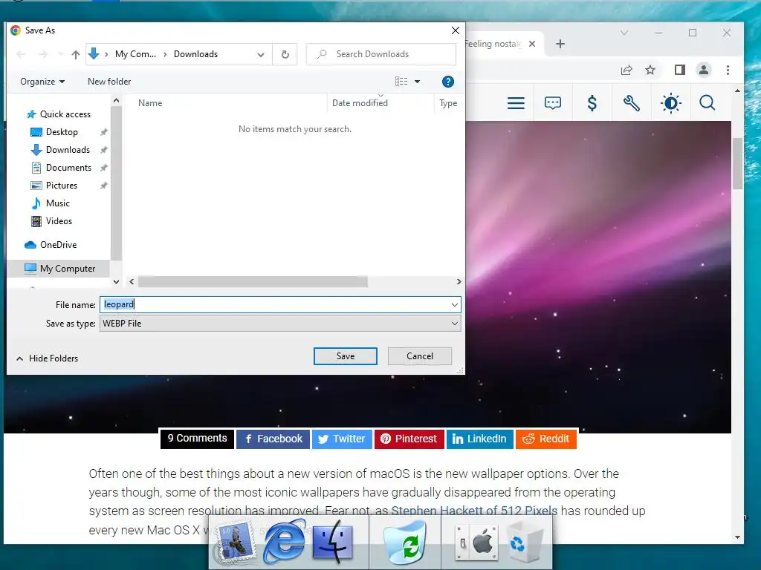Open Chrome tab search chevron
The height and width of the screenshot is (570, 761).
[624, 33]
